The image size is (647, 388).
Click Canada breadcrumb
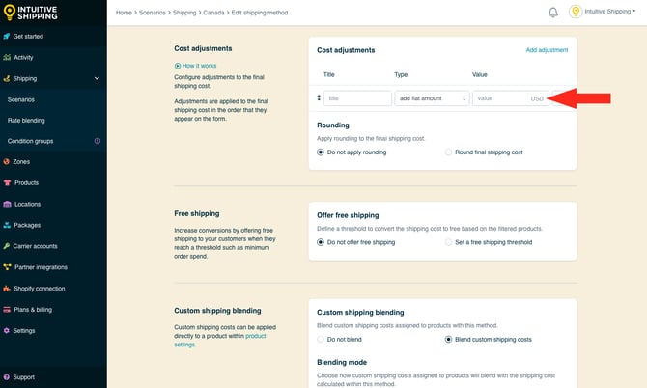click(213, 13)
